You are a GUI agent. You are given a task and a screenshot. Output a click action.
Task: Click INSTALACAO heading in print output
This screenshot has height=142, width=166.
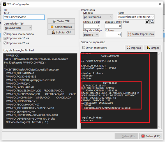(110, 83)
